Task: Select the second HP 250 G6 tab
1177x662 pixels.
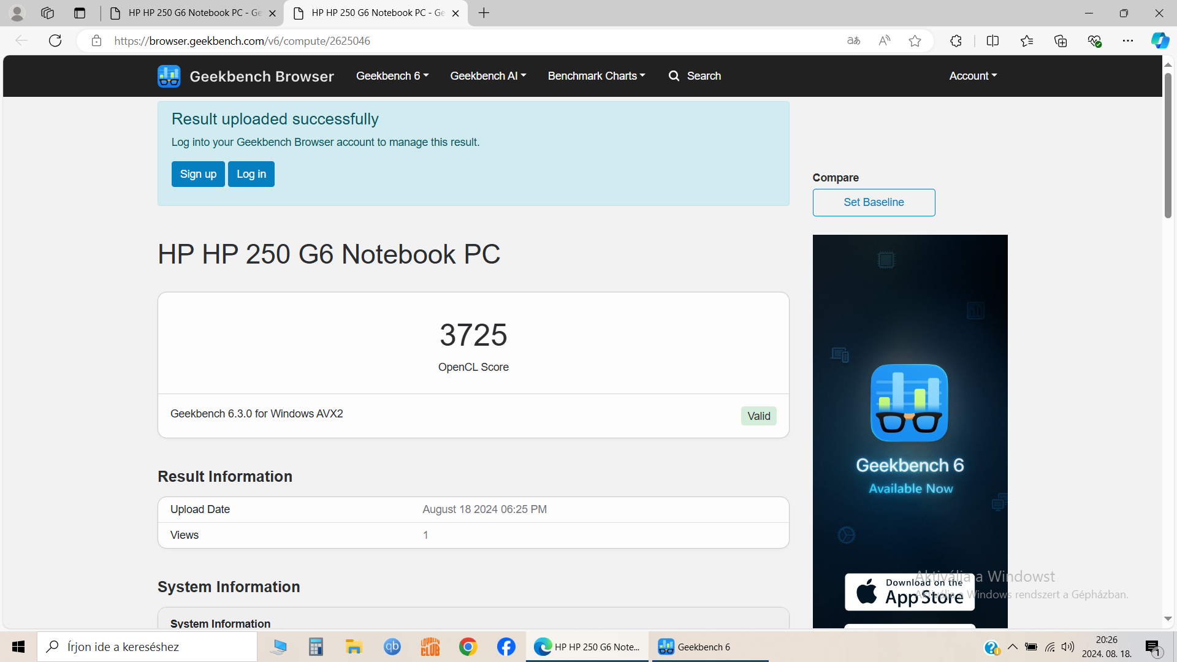Action: pyautogui.click(x=375, y=13)
